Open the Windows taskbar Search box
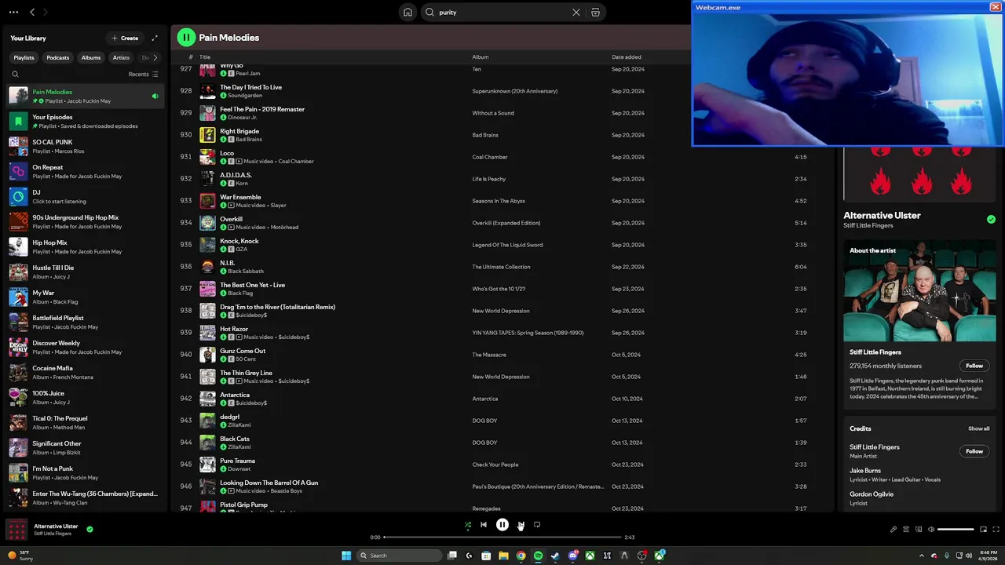Image resolution: width=1005 pixels, height=565 pixels. pos(399,556)
